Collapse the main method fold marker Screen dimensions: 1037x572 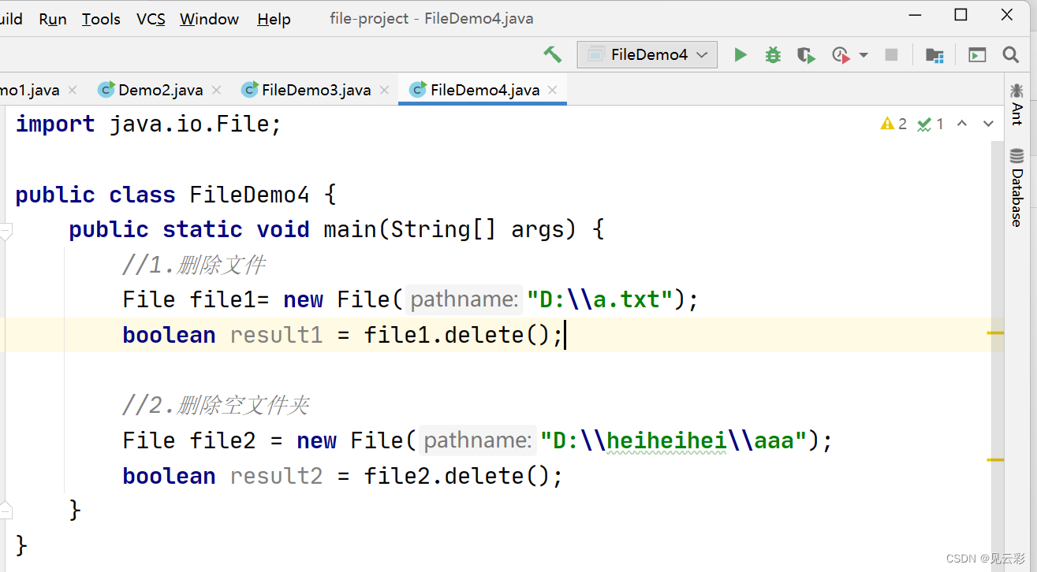(x=6, y=231)
